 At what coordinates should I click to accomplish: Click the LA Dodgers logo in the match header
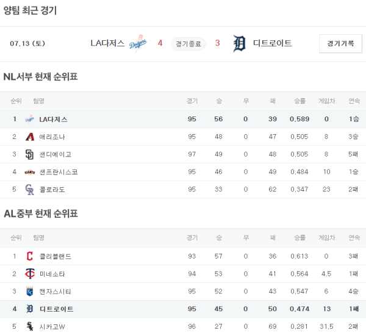tap(138, 44)
